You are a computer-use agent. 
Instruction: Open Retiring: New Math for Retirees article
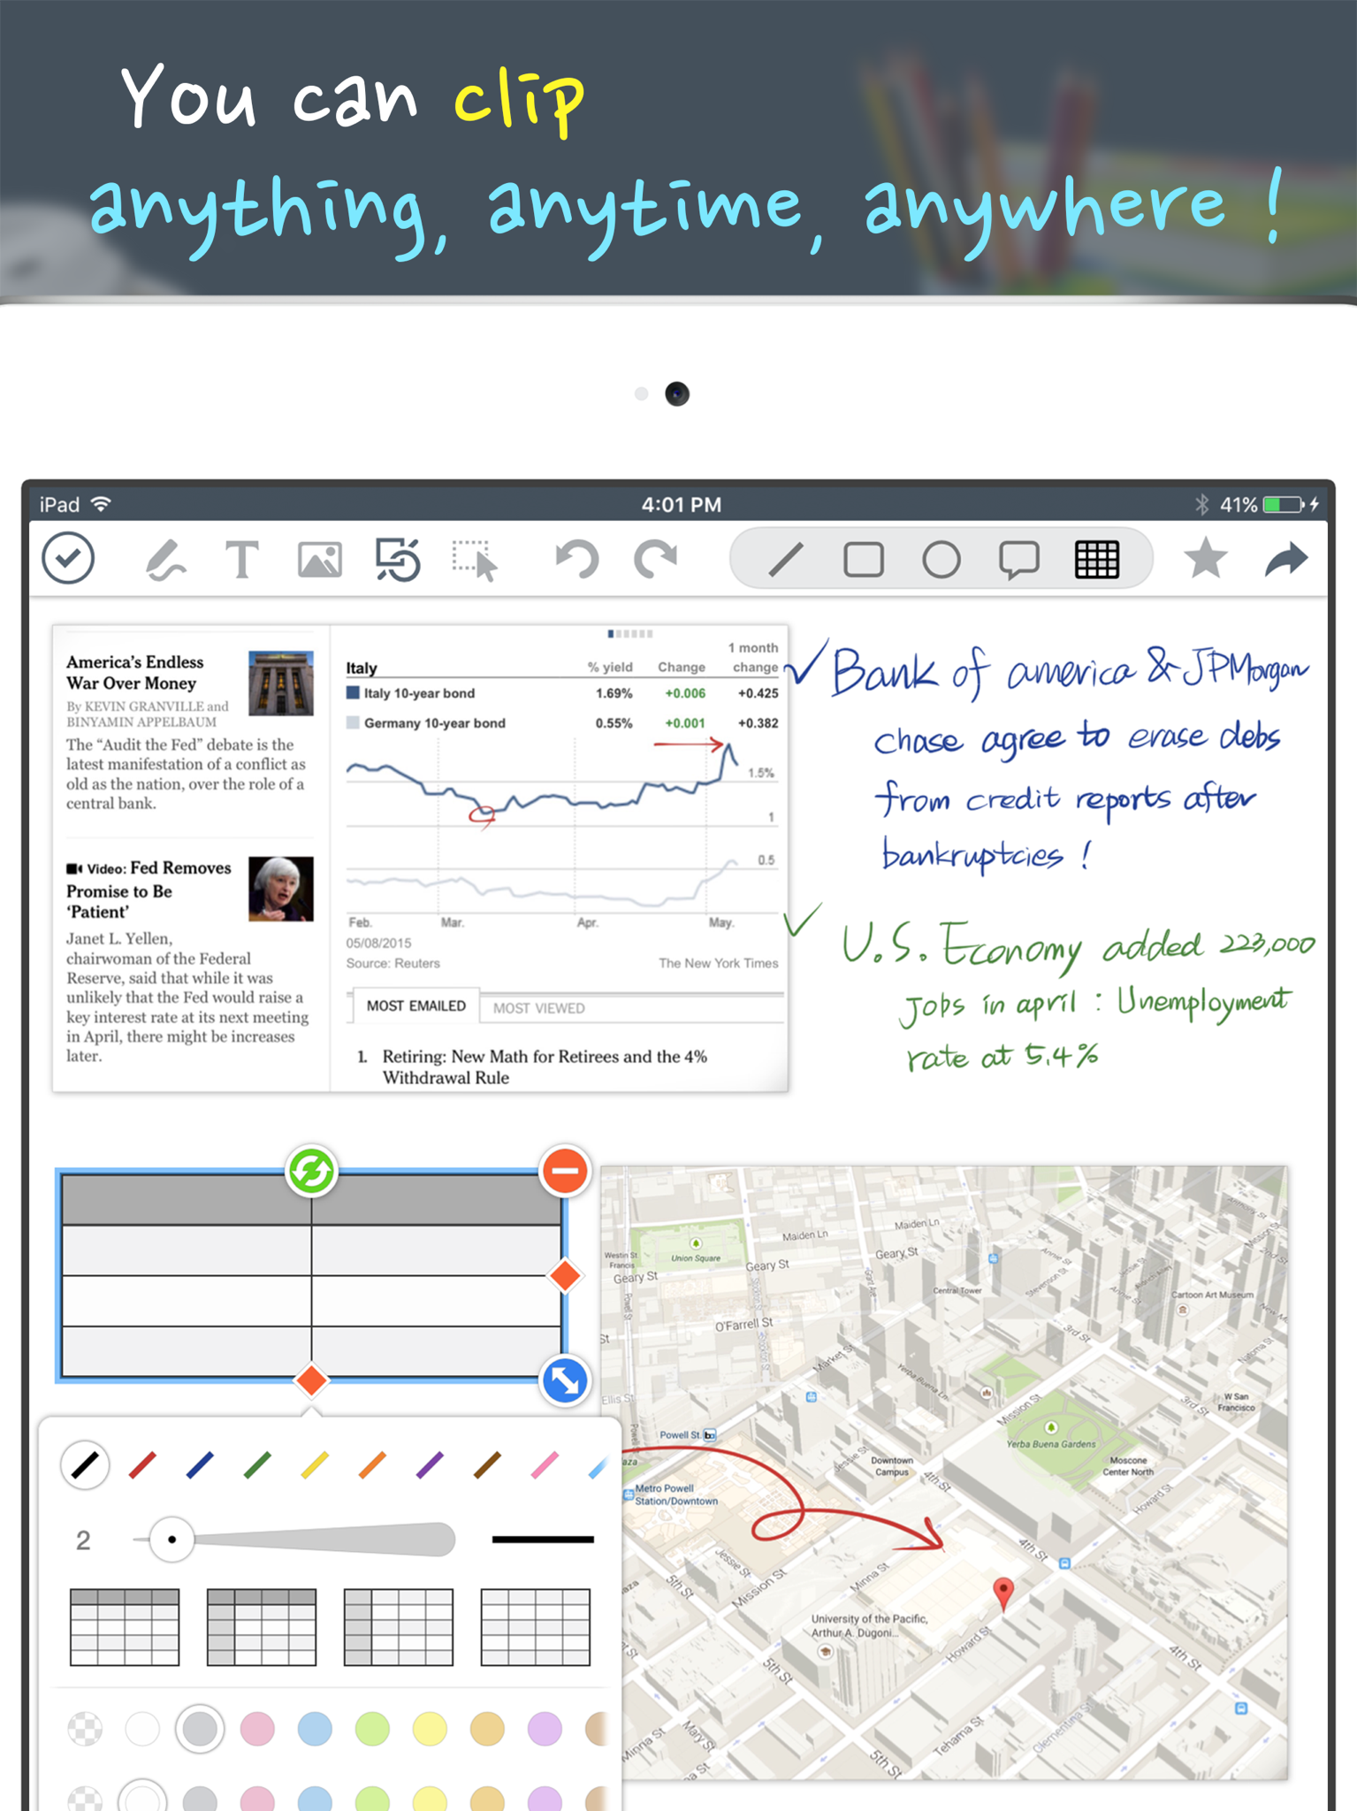point(544,1066)
